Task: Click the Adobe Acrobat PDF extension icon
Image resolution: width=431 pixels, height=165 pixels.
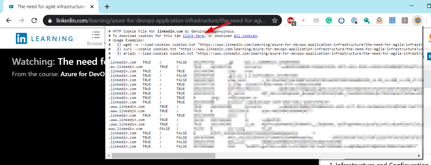Action: point(405,21)
